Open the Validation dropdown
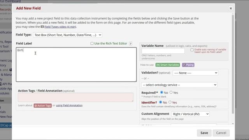Image resolution: width=249 pixels, height=140 pixels. [195, 73]
